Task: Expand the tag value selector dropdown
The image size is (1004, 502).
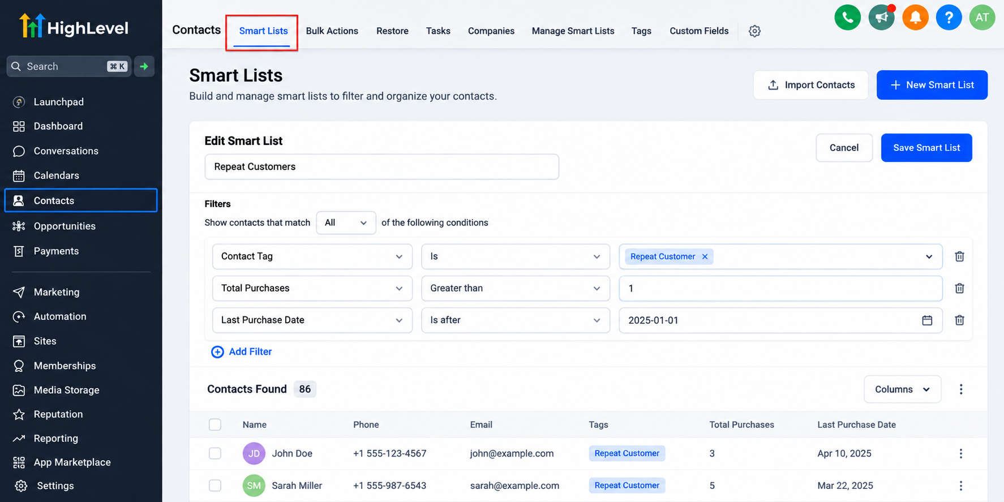Action: coord(929,256)
